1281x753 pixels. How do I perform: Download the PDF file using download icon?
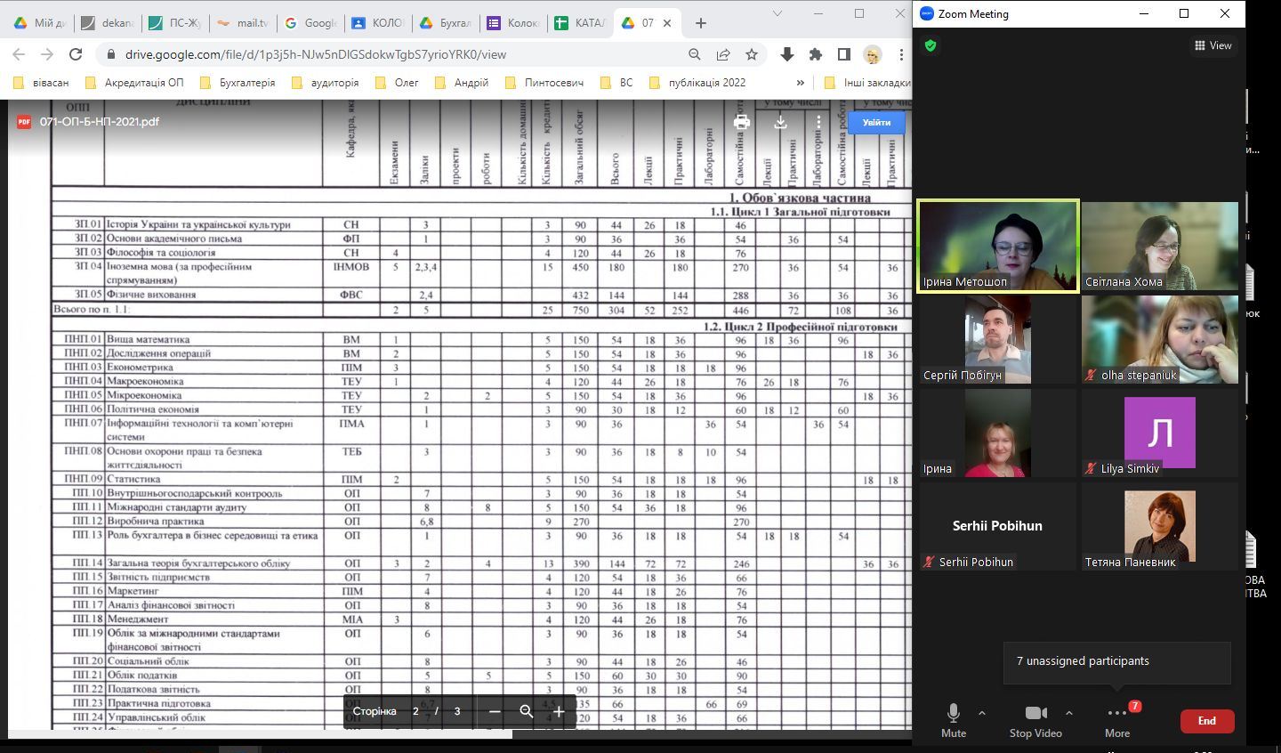[780, 122]
